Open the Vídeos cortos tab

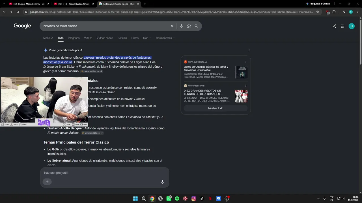click(105, 38)
